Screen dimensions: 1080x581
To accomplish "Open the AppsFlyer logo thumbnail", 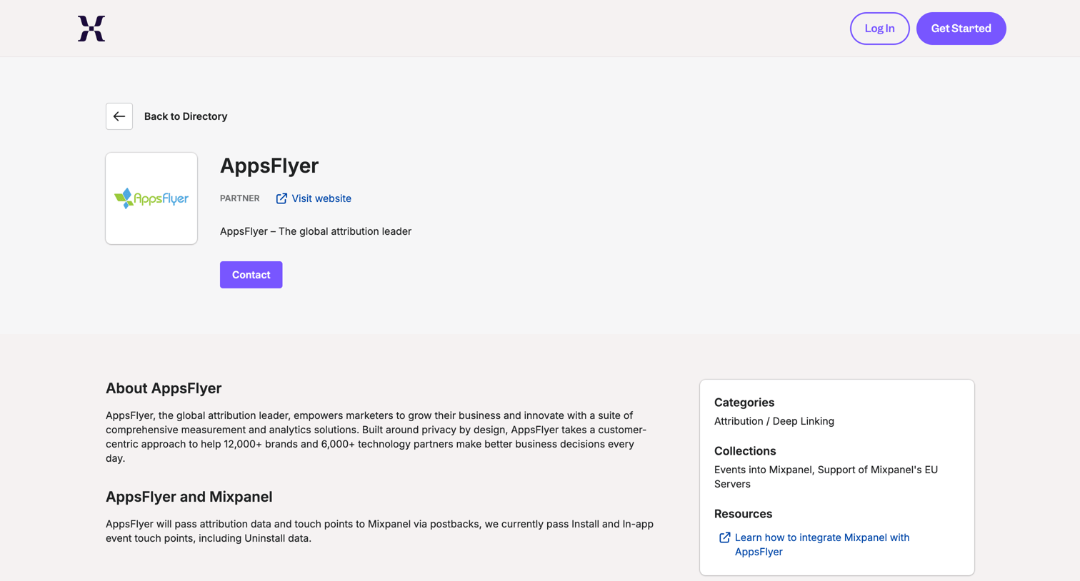I will pyautogui.click(x=151, y=198).
